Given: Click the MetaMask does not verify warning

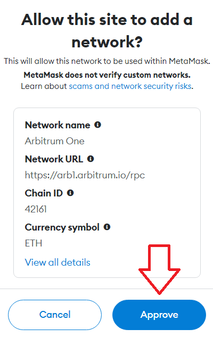Looking at the screenshot, I should (107, 75).
